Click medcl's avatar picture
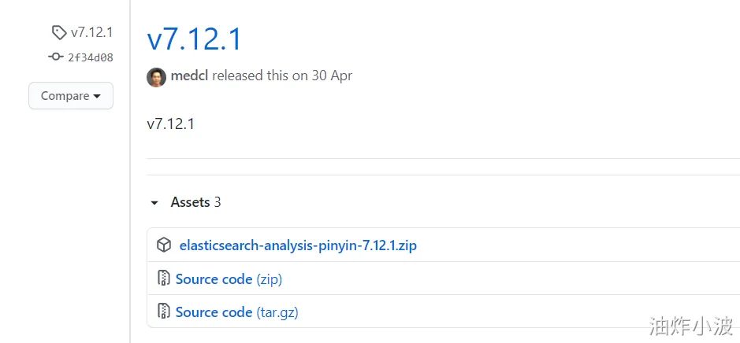This screenshot has width=740, height=343. point(156,76)
